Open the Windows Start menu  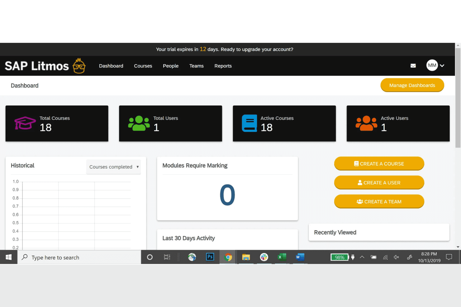(x=9, y=257)
